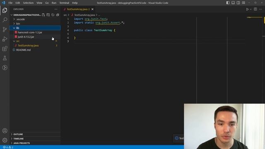Open README.md file
The width and height of the screenshot is (265, 149).
coord(35,50)
